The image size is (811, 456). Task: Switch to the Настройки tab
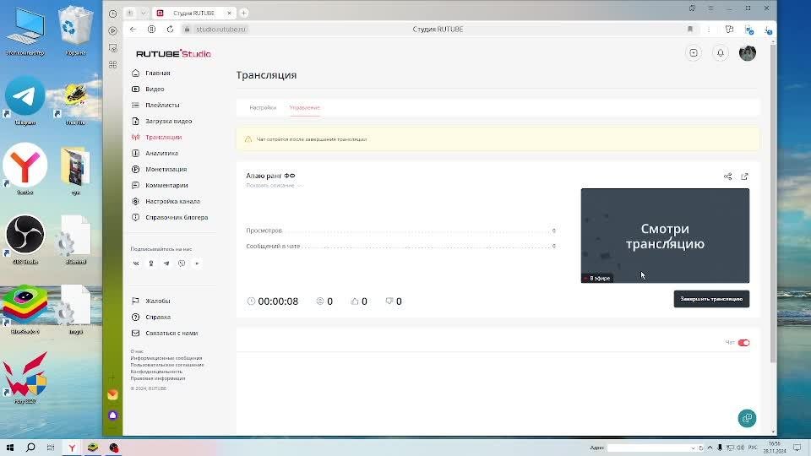point(263,107)
